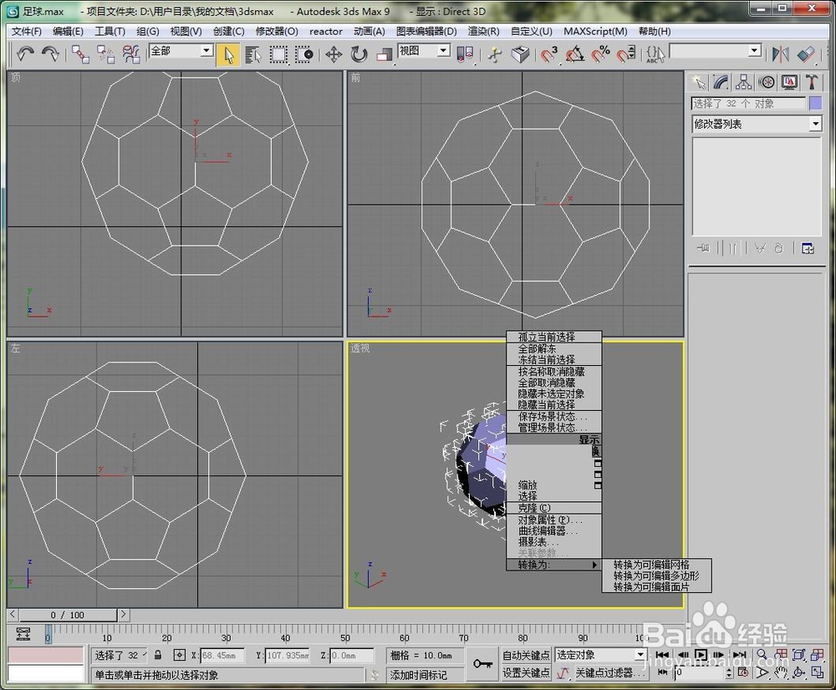Activate the Select and Link tool

pos(80,54)
